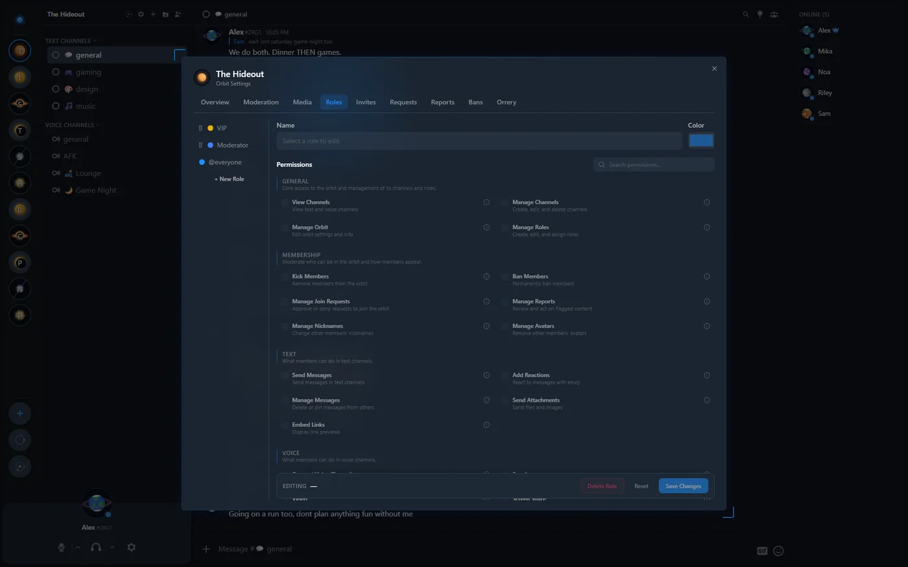The width and height of the screenshot is (908, 567).
Task: Toggle the Manage Orbit checkbox
Action: (285, 227)
